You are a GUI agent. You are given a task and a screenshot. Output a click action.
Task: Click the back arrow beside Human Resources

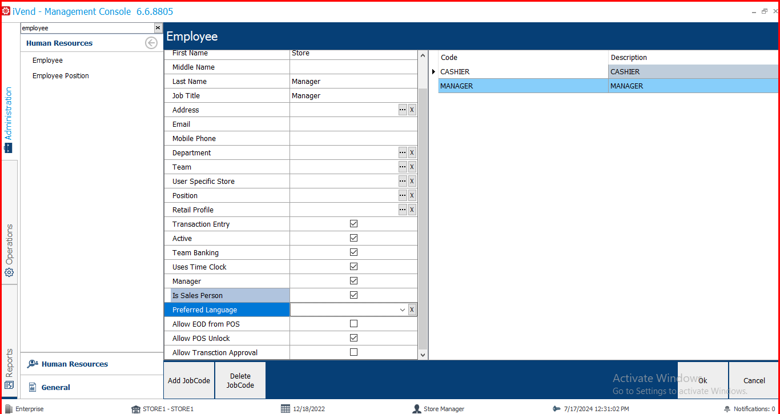(151, 43)
